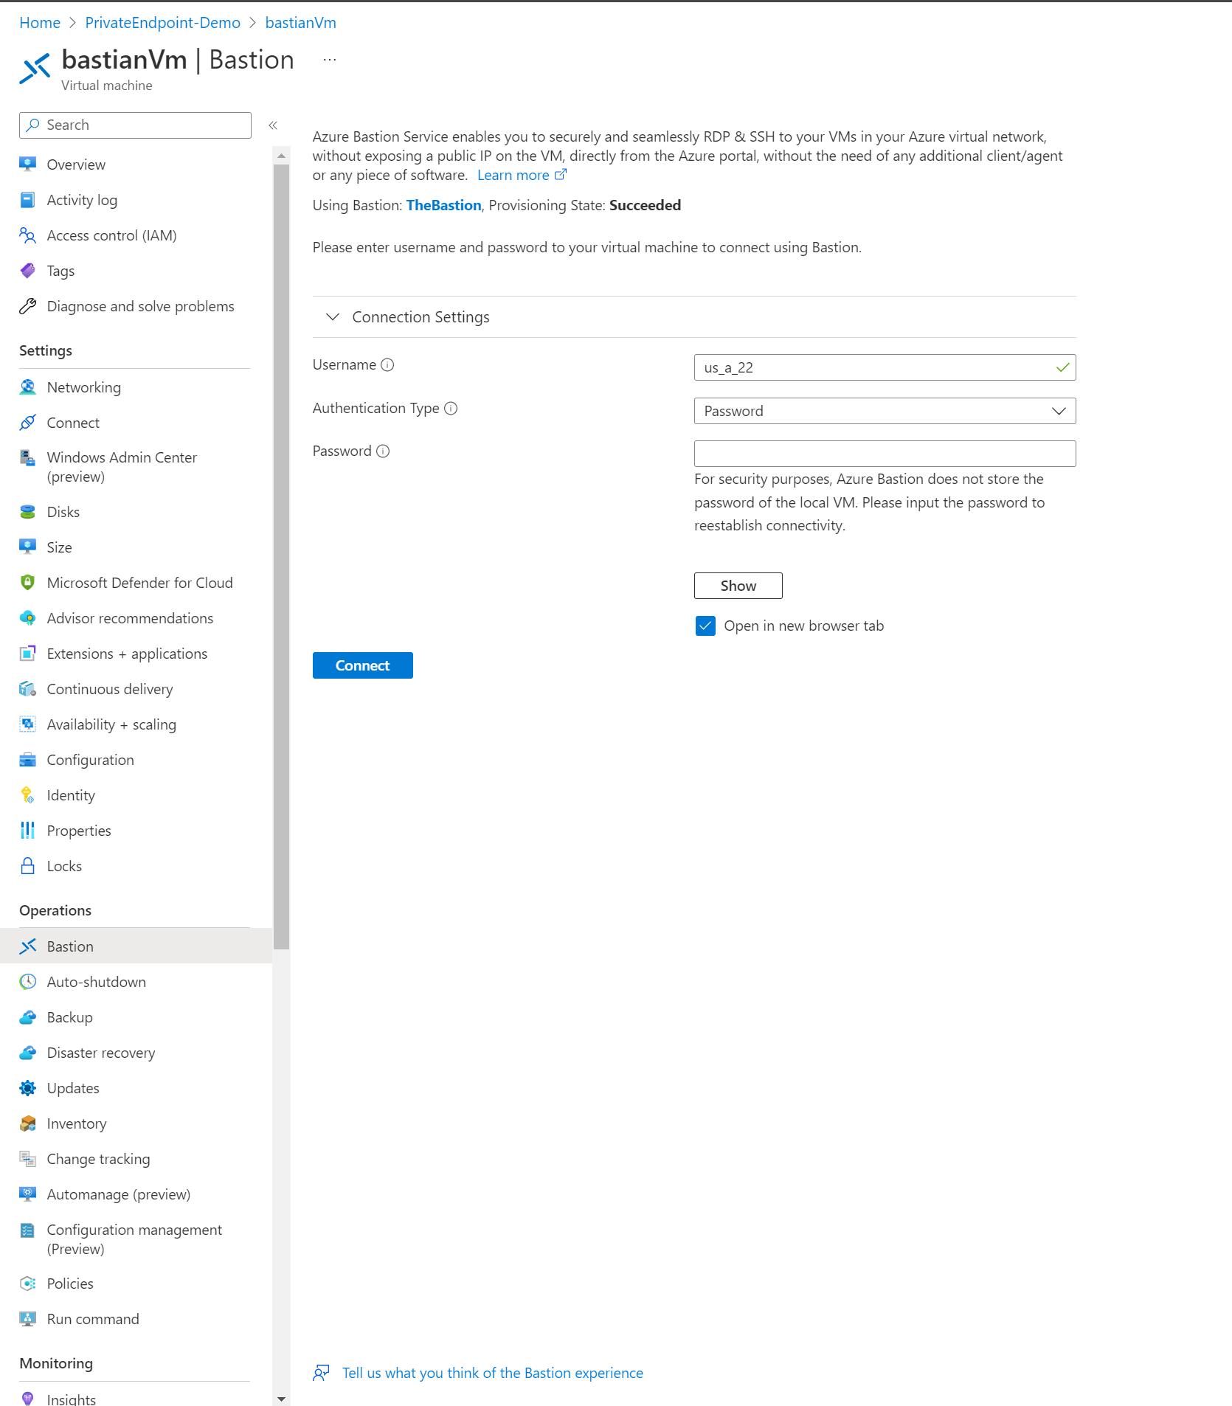Open the Authentication Type dropdown
This screenshot has width=1232, height=1406.
pyautogui.click(x=885, y=411)
